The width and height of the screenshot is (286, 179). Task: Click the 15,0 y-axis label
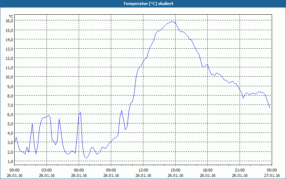[x=10, y=30]
